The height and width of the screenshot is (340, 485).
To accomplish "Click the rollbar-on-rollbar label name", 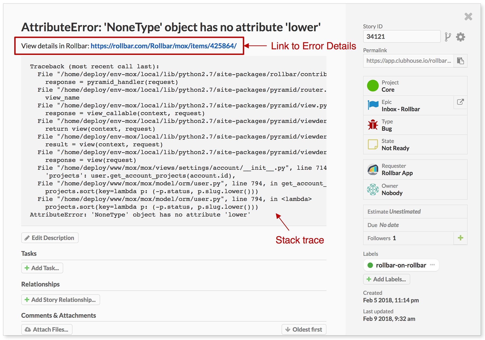I will click(x=401, y=265).
